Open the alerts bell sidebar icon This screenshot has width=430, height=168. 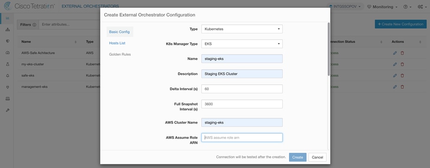[8, 75]
